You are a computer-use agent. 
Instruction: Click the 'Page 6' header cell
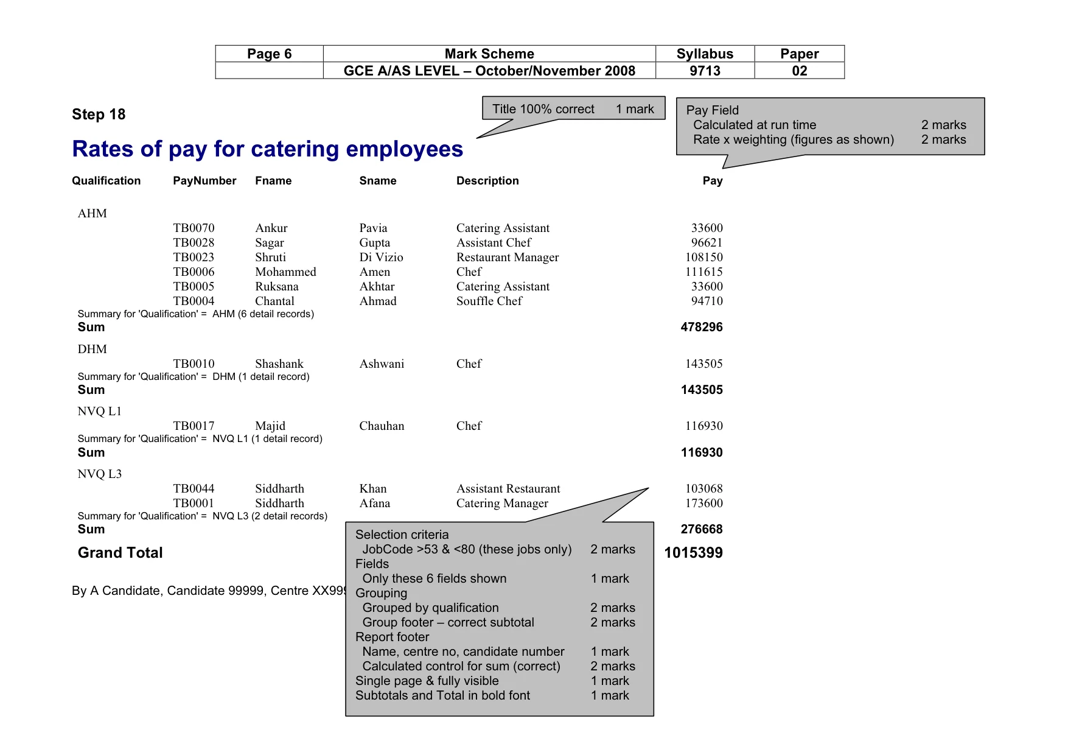(x=269, y=54)
